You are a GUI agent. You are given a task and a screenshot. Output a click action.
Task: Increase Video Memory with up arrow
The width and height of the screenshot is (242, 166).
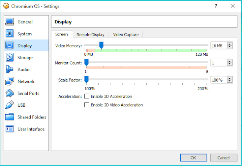[230, 44]
